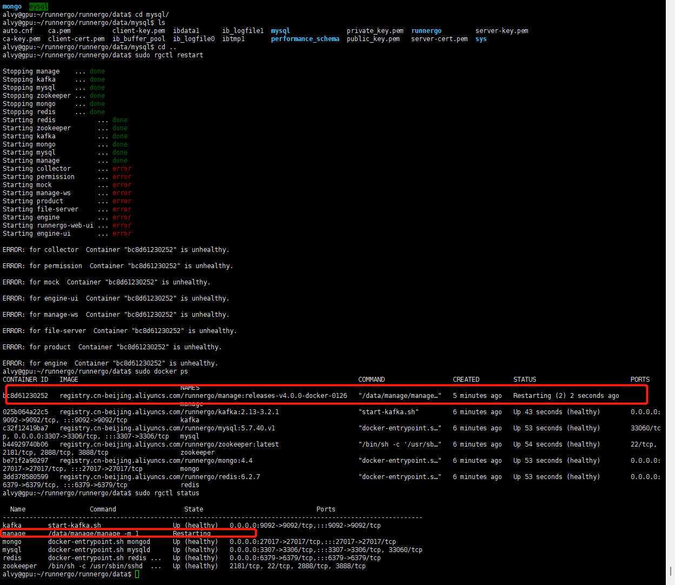
Task: Click the terminal cursor at the final prompt
Action: [x=137, y=574]
